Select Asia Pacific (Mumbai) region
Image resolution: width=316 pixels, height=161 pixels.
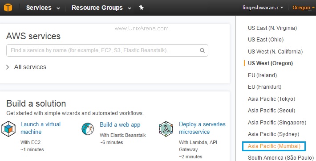click(274, 146)
